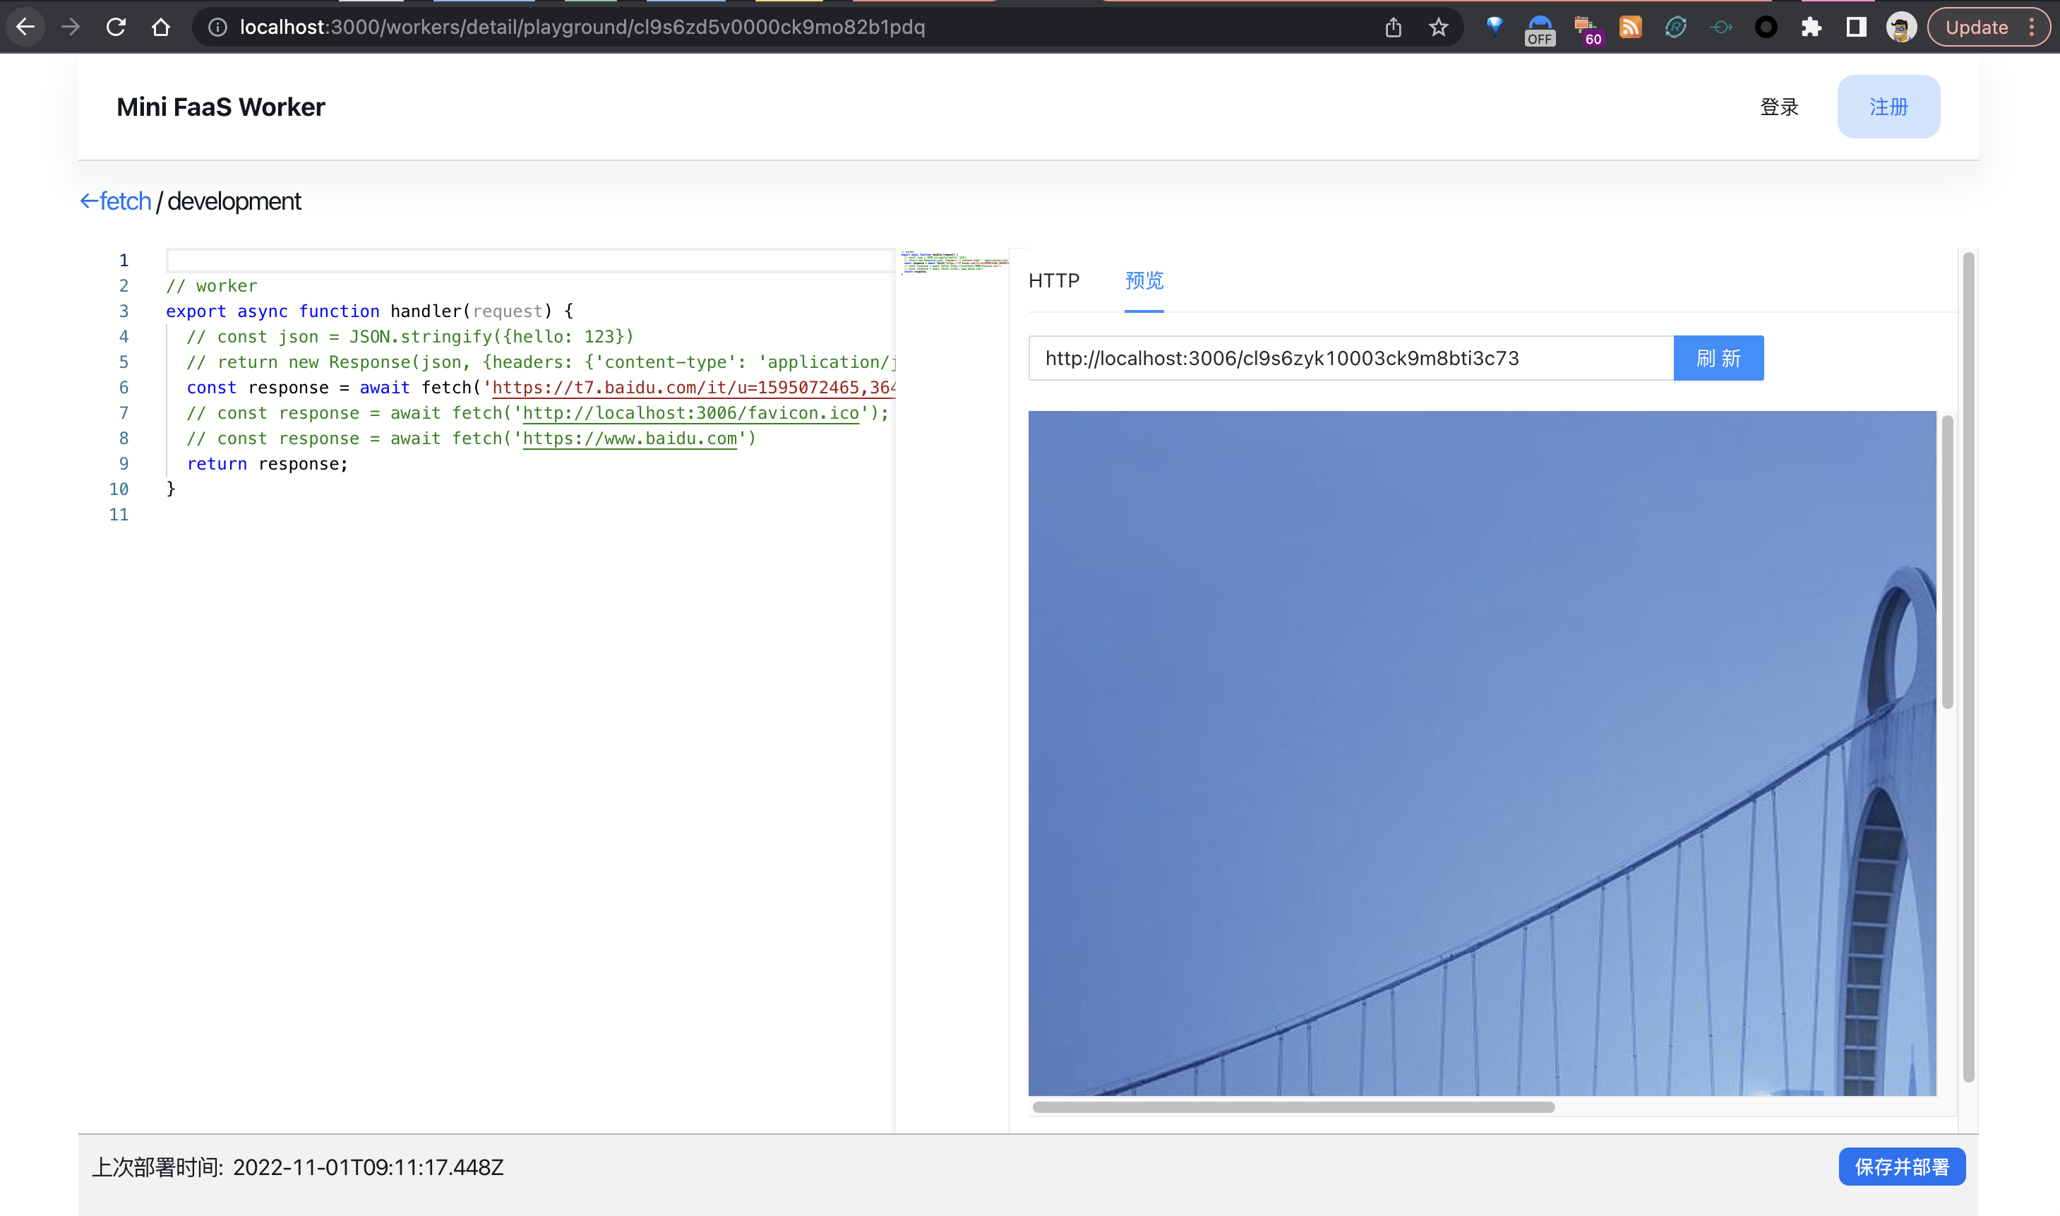
Task: Open the orange RSS feed extension
Action: pos(1631,27)
